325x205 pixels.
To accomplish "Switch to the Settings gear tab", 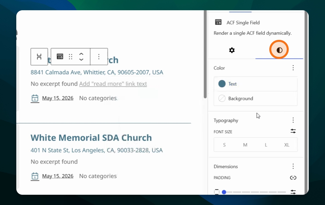I will click(x=232, y=50).
